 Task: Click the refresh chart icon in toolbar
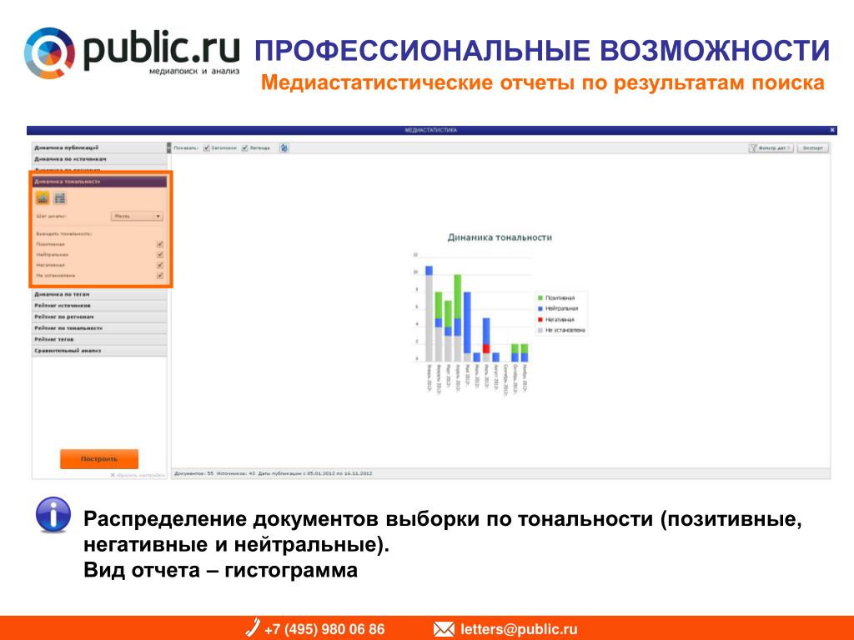tap(284, 147)
